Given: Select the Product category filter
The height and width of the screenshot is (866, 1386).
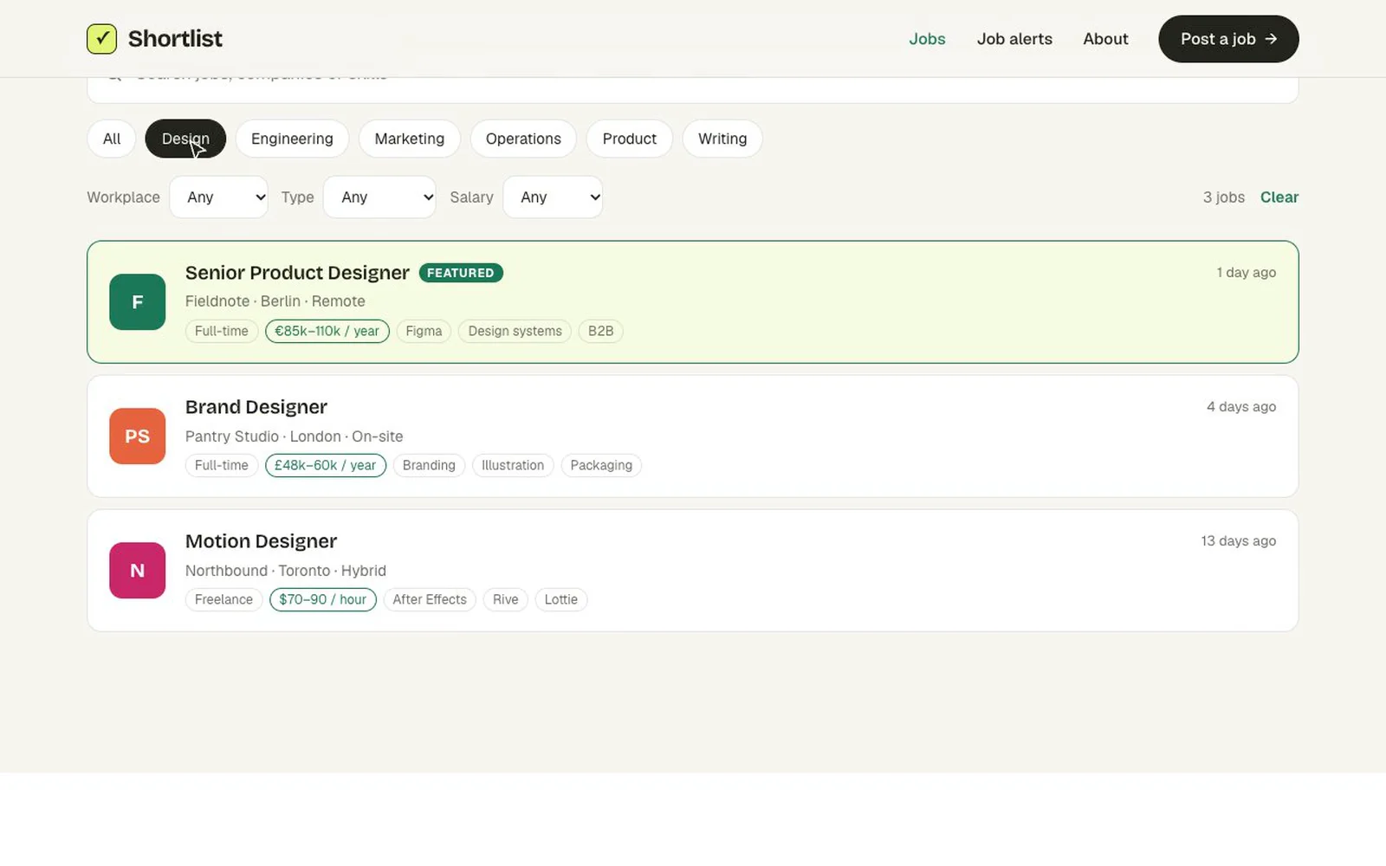Looking at the screenshot, I should (x=630, y=139).
